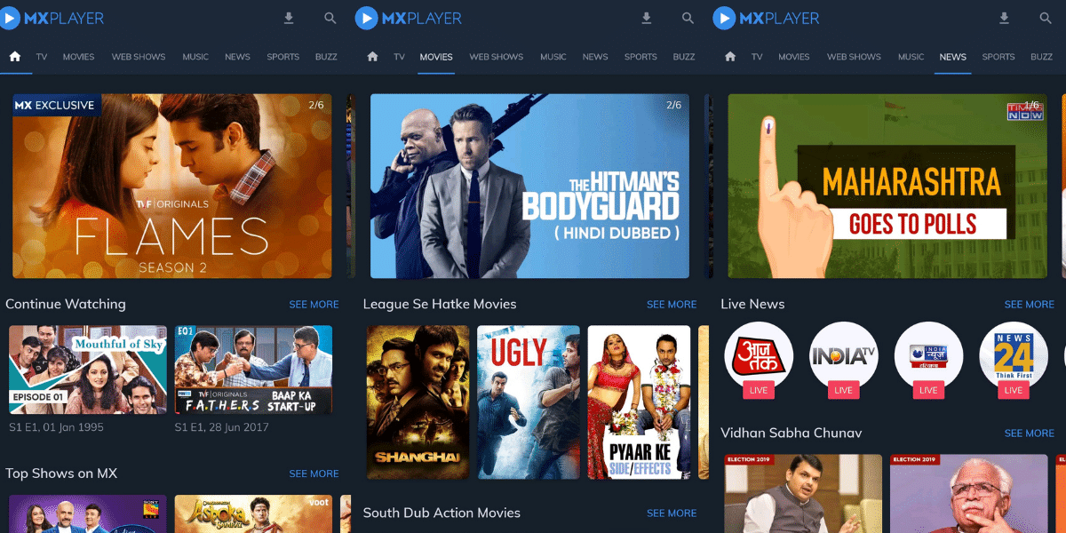Open India TV live channel
1066x533 pixels.
pyautogui.click(x=843, y=356)
